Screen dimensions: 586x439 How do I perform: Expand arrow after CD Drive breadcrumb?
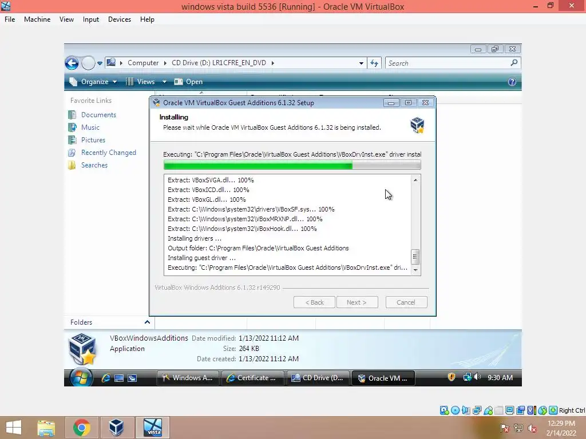click(273, 63)
